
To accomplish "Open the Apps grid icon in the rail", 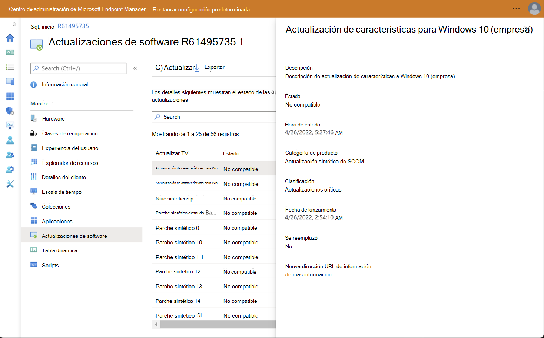I will coord(10,96).
